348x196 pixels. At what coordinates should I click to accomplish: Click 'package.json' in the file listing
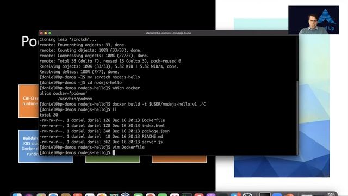156,131
